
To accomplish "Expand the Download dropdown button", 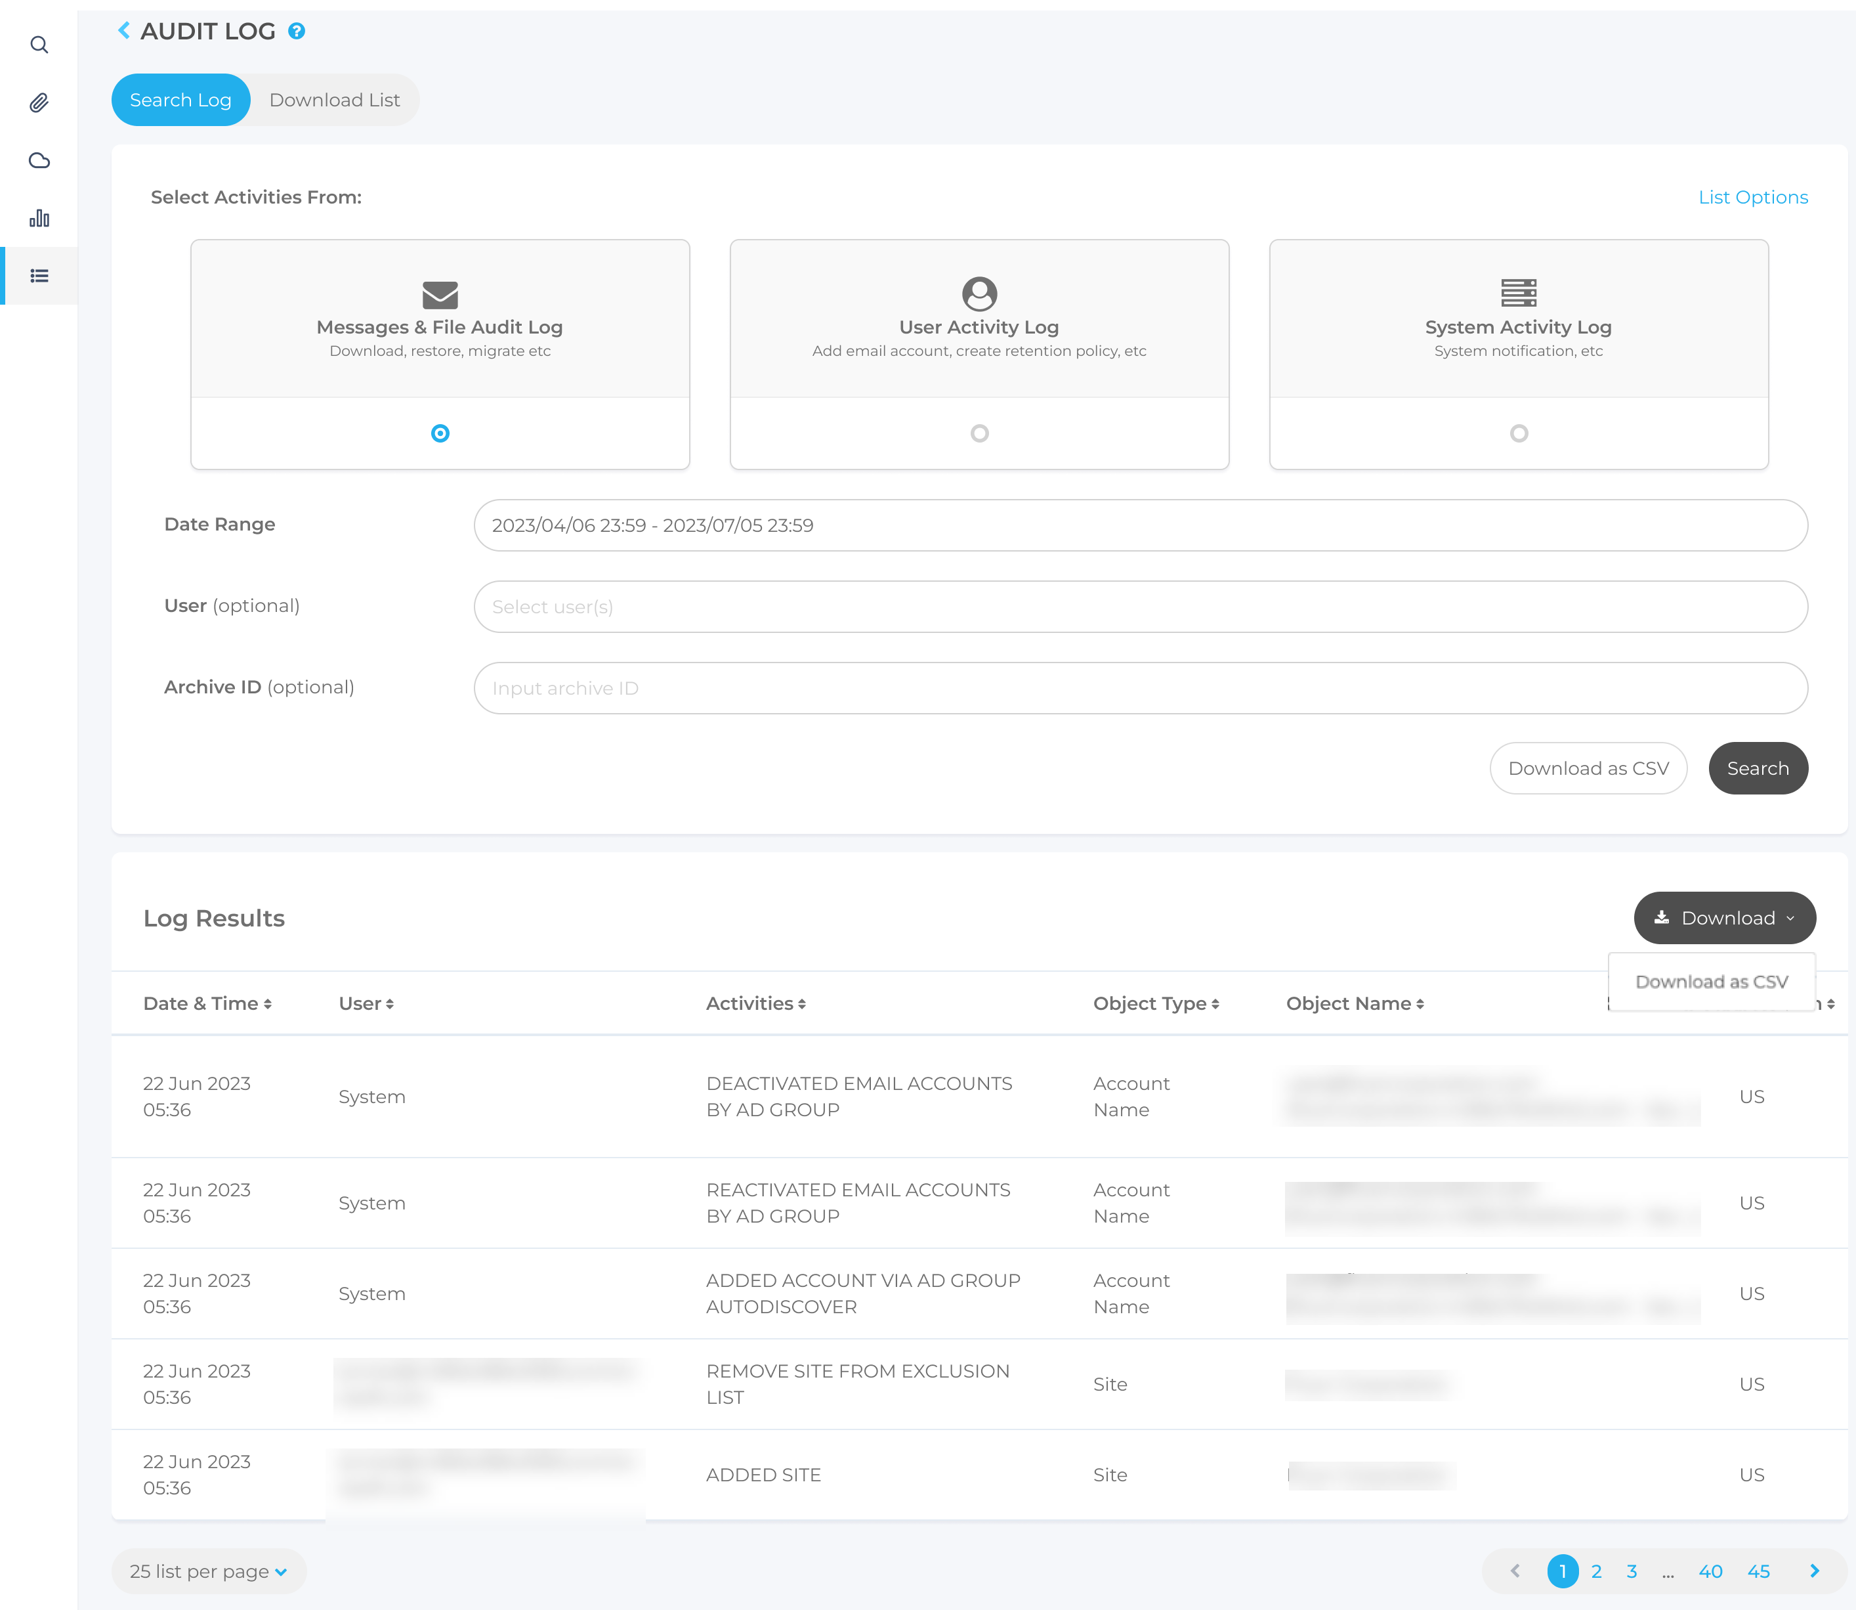I will pos(1724,918).
